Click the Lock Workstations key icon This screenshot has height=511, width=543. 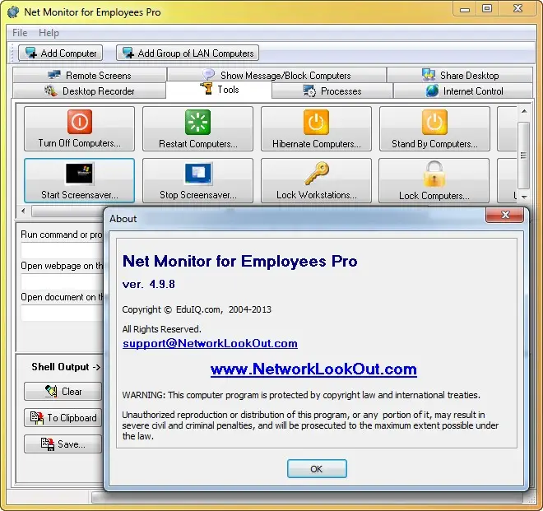pos(317,174)
